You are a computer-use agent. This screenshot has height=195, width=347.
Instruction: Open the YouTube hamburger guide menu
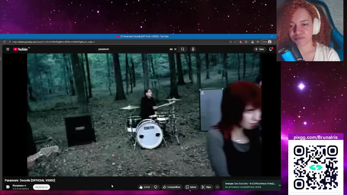[8, 49]
